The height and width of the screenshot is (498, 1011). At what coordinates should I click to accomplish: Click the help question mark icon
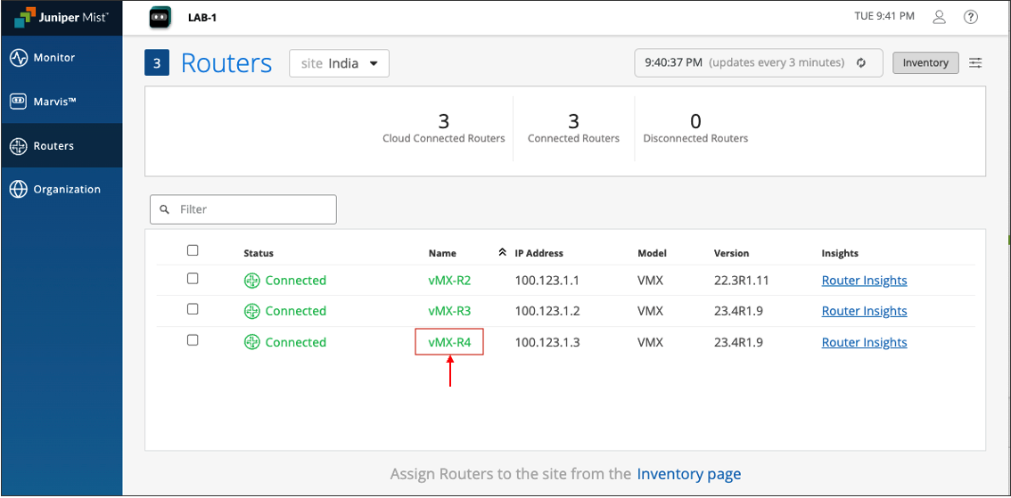pyautogui.click(x=971, y=17)
